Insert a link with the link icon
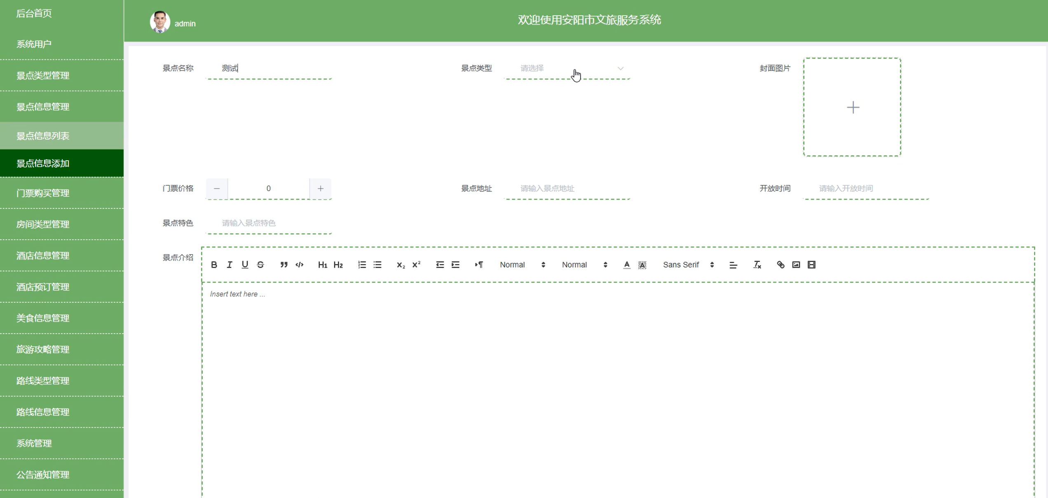Screen dimensions: 1048x498 pos(781,265)
